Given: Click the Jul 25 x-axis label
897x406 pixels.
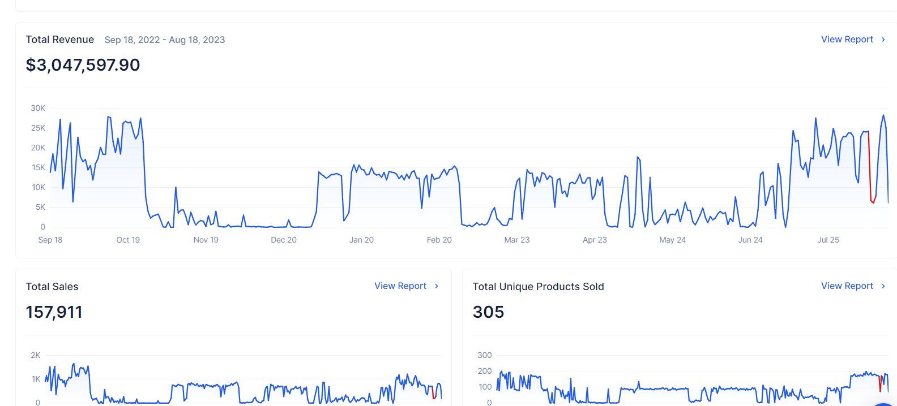Looking at the screenshot, I should (x=828, y=240).
